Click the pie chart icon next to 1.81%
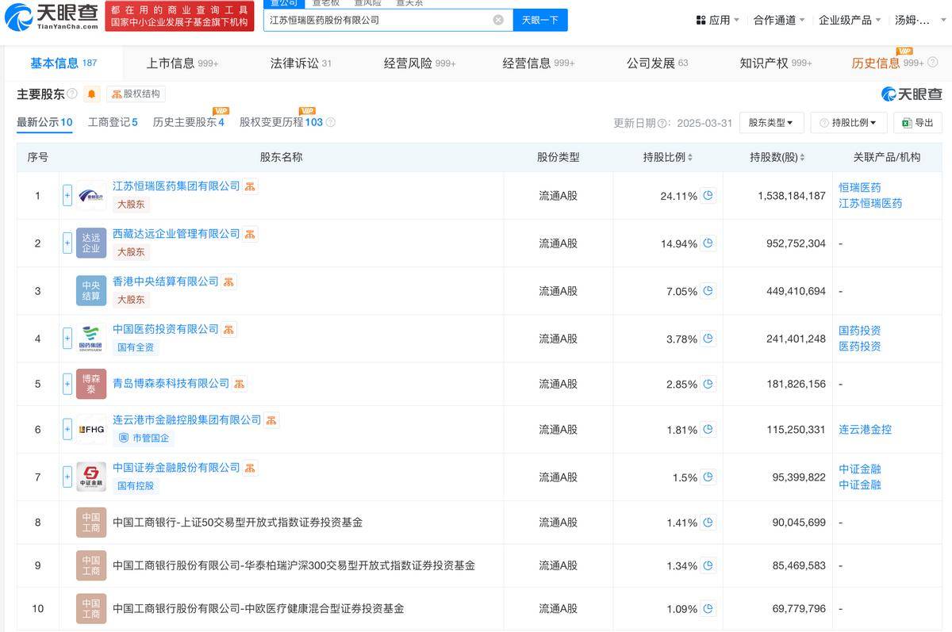 point(708,429)
